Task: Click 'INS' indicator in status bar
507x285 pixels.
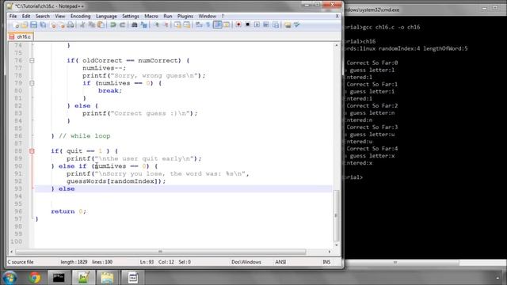Action: pyautogui.click(x=326, y=262)
